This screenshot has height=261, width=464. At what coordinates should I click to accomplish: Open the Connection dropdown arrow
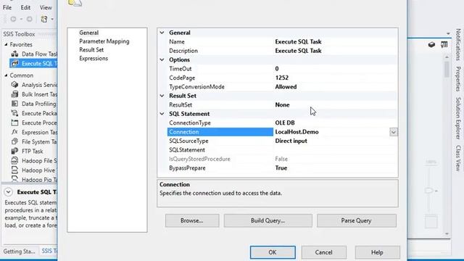pos(393,132)
